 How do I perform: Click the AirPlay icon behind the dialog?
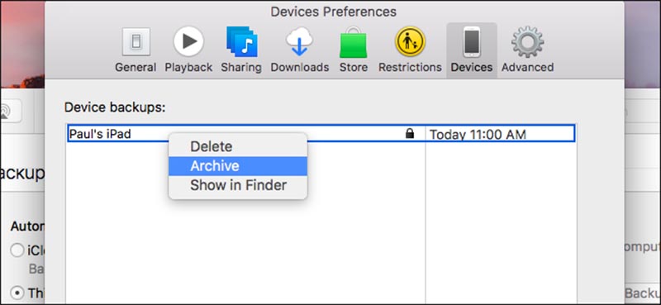click(x=6, y=112)
